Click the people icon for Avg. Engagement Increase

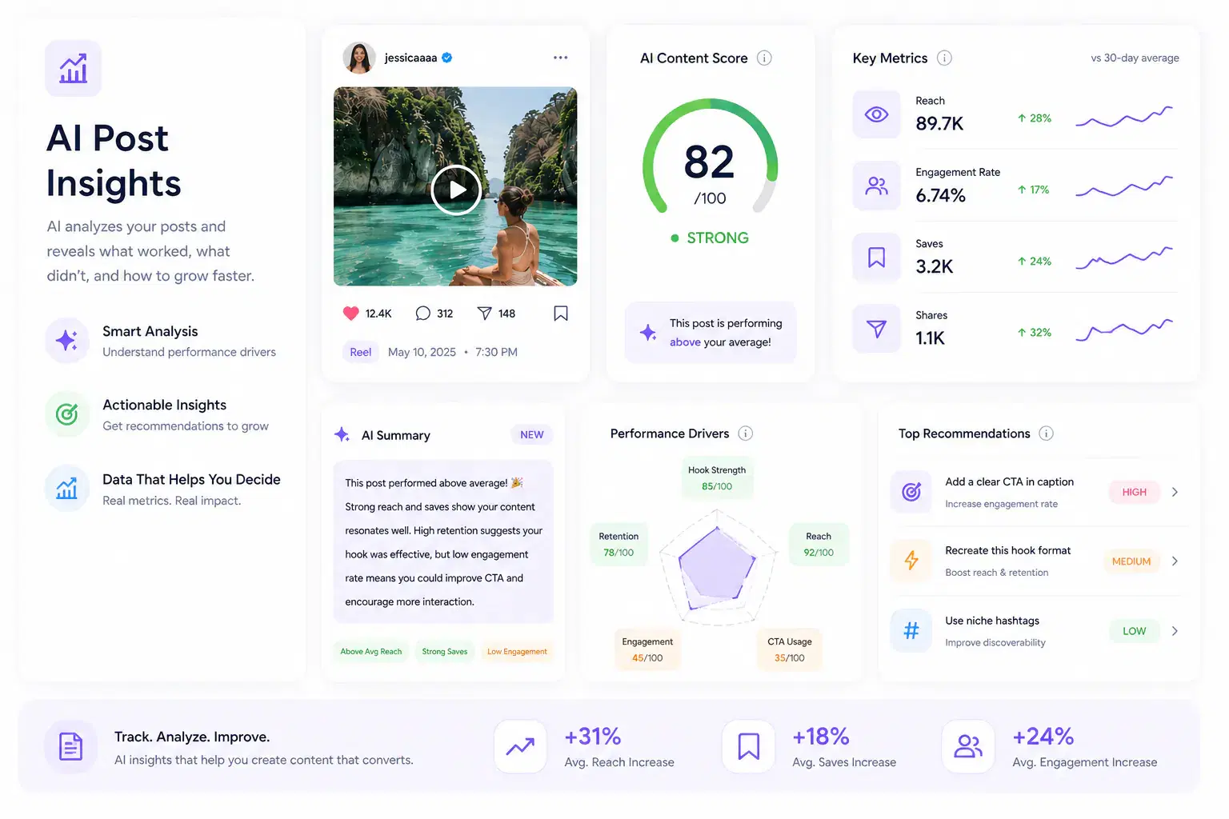[x=968, y=747]
